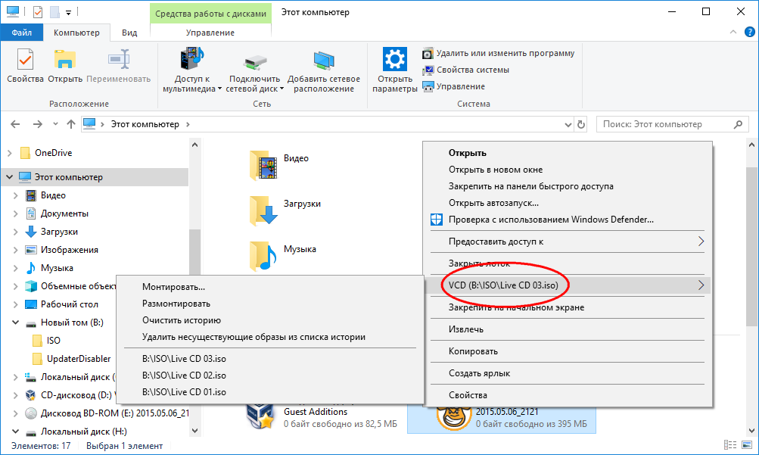The image size is (759, 455).
Task: Open the help question mark icon
Action: pos(749,32)
